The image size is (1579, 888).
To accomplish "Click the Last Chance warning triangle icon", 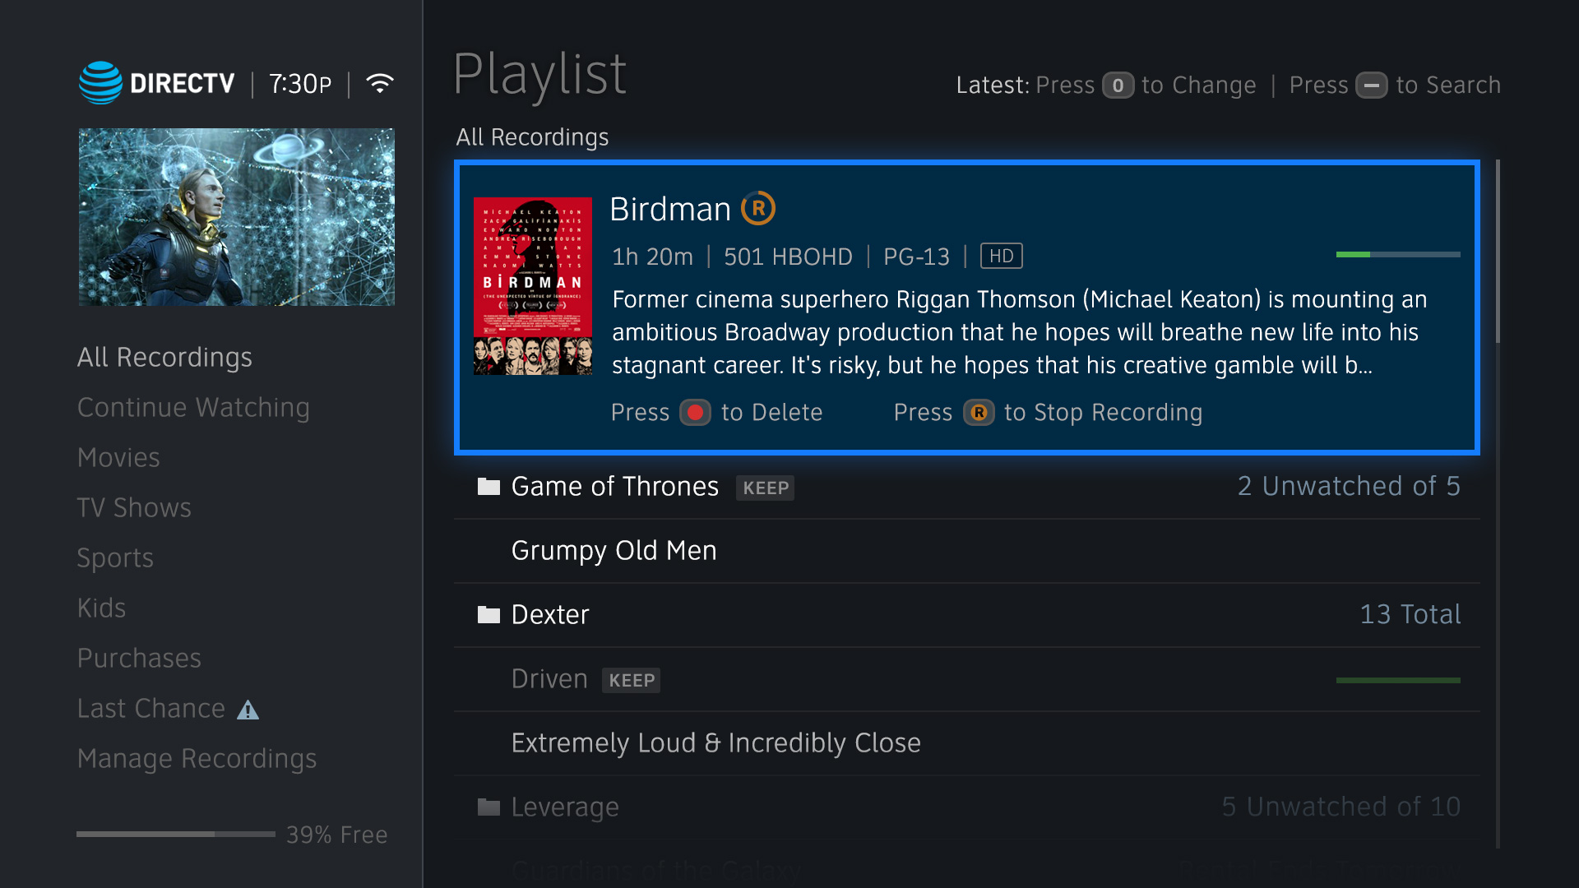I will click(x=248, y=710).
